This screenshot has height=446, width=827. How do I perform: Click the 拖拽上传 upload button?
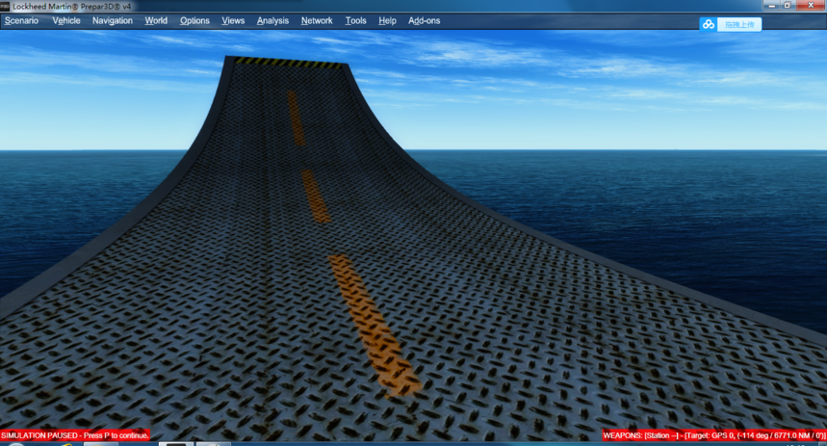pyautogui.click(x=739, y=24)
